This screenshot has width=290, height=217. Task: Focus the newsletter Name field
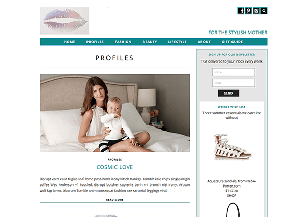point(234,72)
